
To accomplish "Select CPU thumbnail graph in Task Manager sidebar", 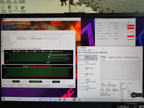I will pyautogui.click(x=82, y=58).
